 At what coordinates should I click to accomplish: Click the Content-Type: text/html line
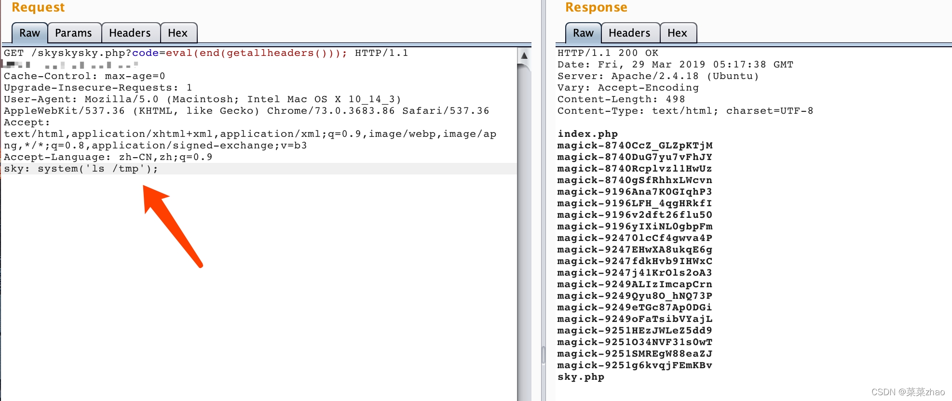click(685, 111)
